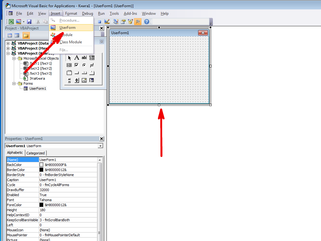The width and height of the screenshot is (321, 241).
Task: Click the Height property value 180
Action: tap(68, 210)
